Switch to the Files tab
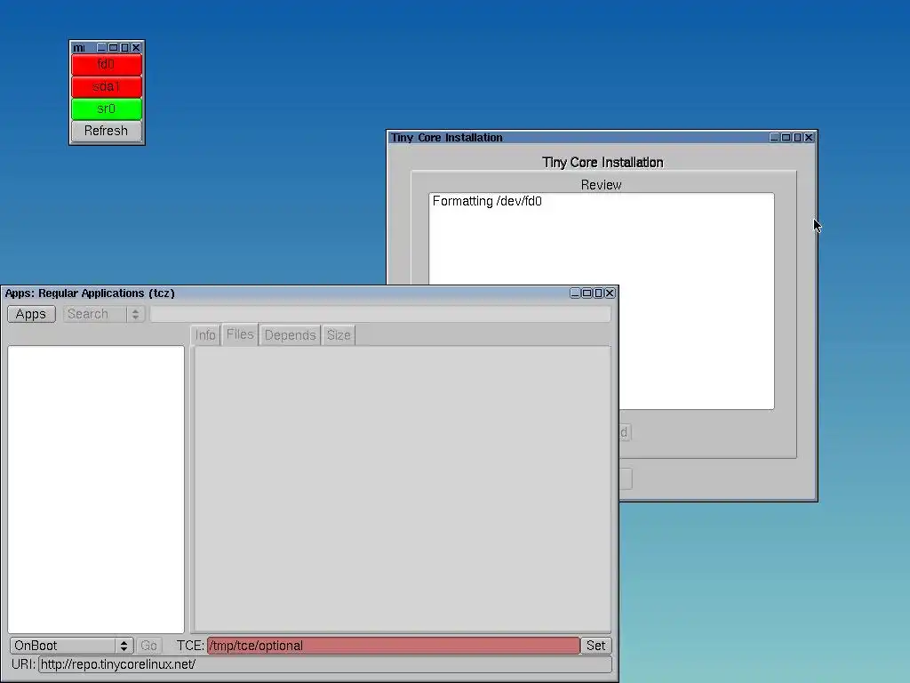Screen dimensions: 910x683 coord(240,334)
